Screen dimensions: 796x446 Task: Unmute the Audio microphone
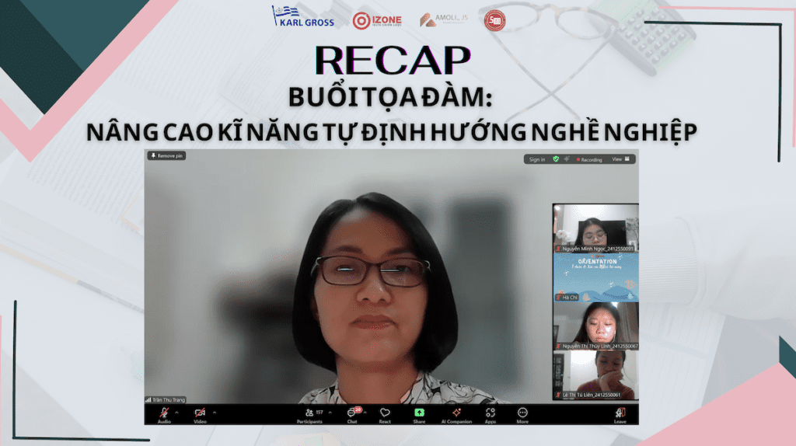click(x=164, y=412)
